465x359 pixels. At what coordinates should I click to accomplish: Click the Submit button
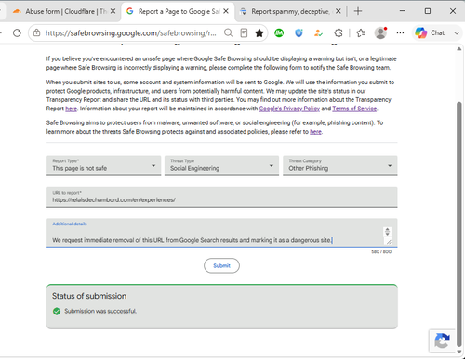[x=221, y=265]
